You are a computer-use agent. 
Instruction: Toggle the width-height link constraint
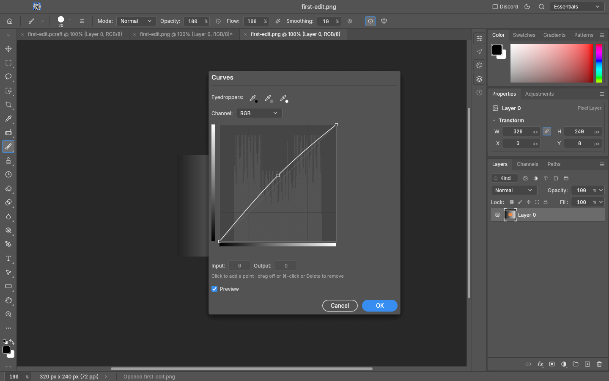point(547,132)
